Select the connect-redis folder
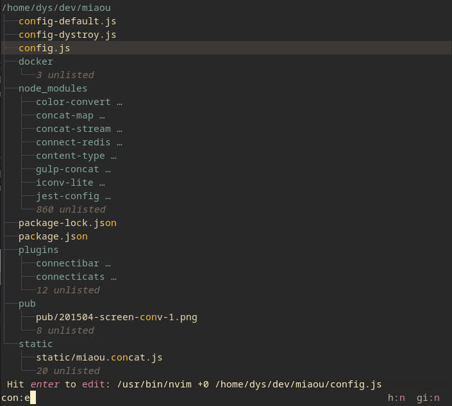 point(73,142)
